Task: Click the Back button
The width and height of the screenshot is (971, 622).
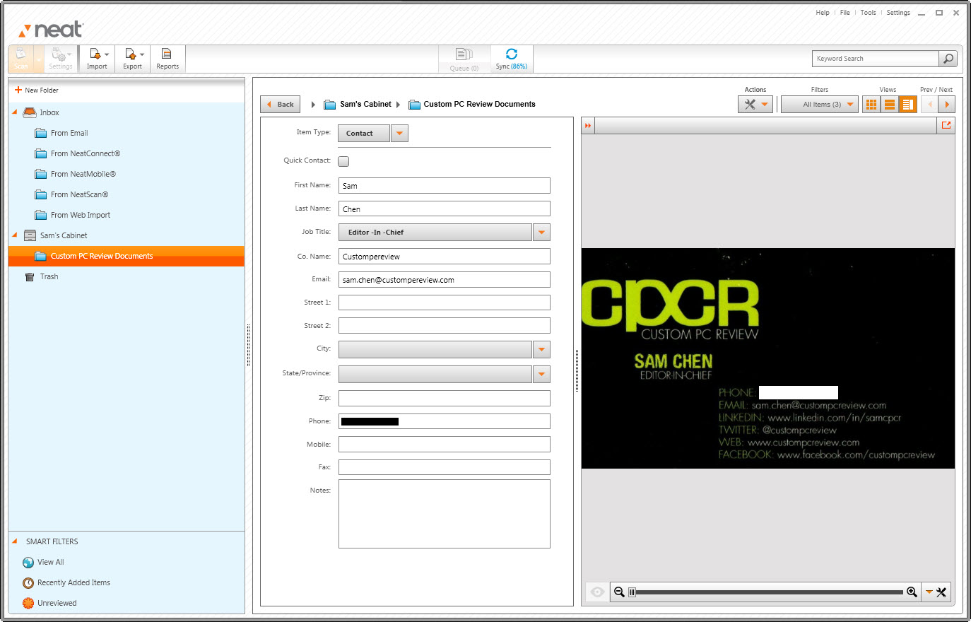Action: point(281,105)
